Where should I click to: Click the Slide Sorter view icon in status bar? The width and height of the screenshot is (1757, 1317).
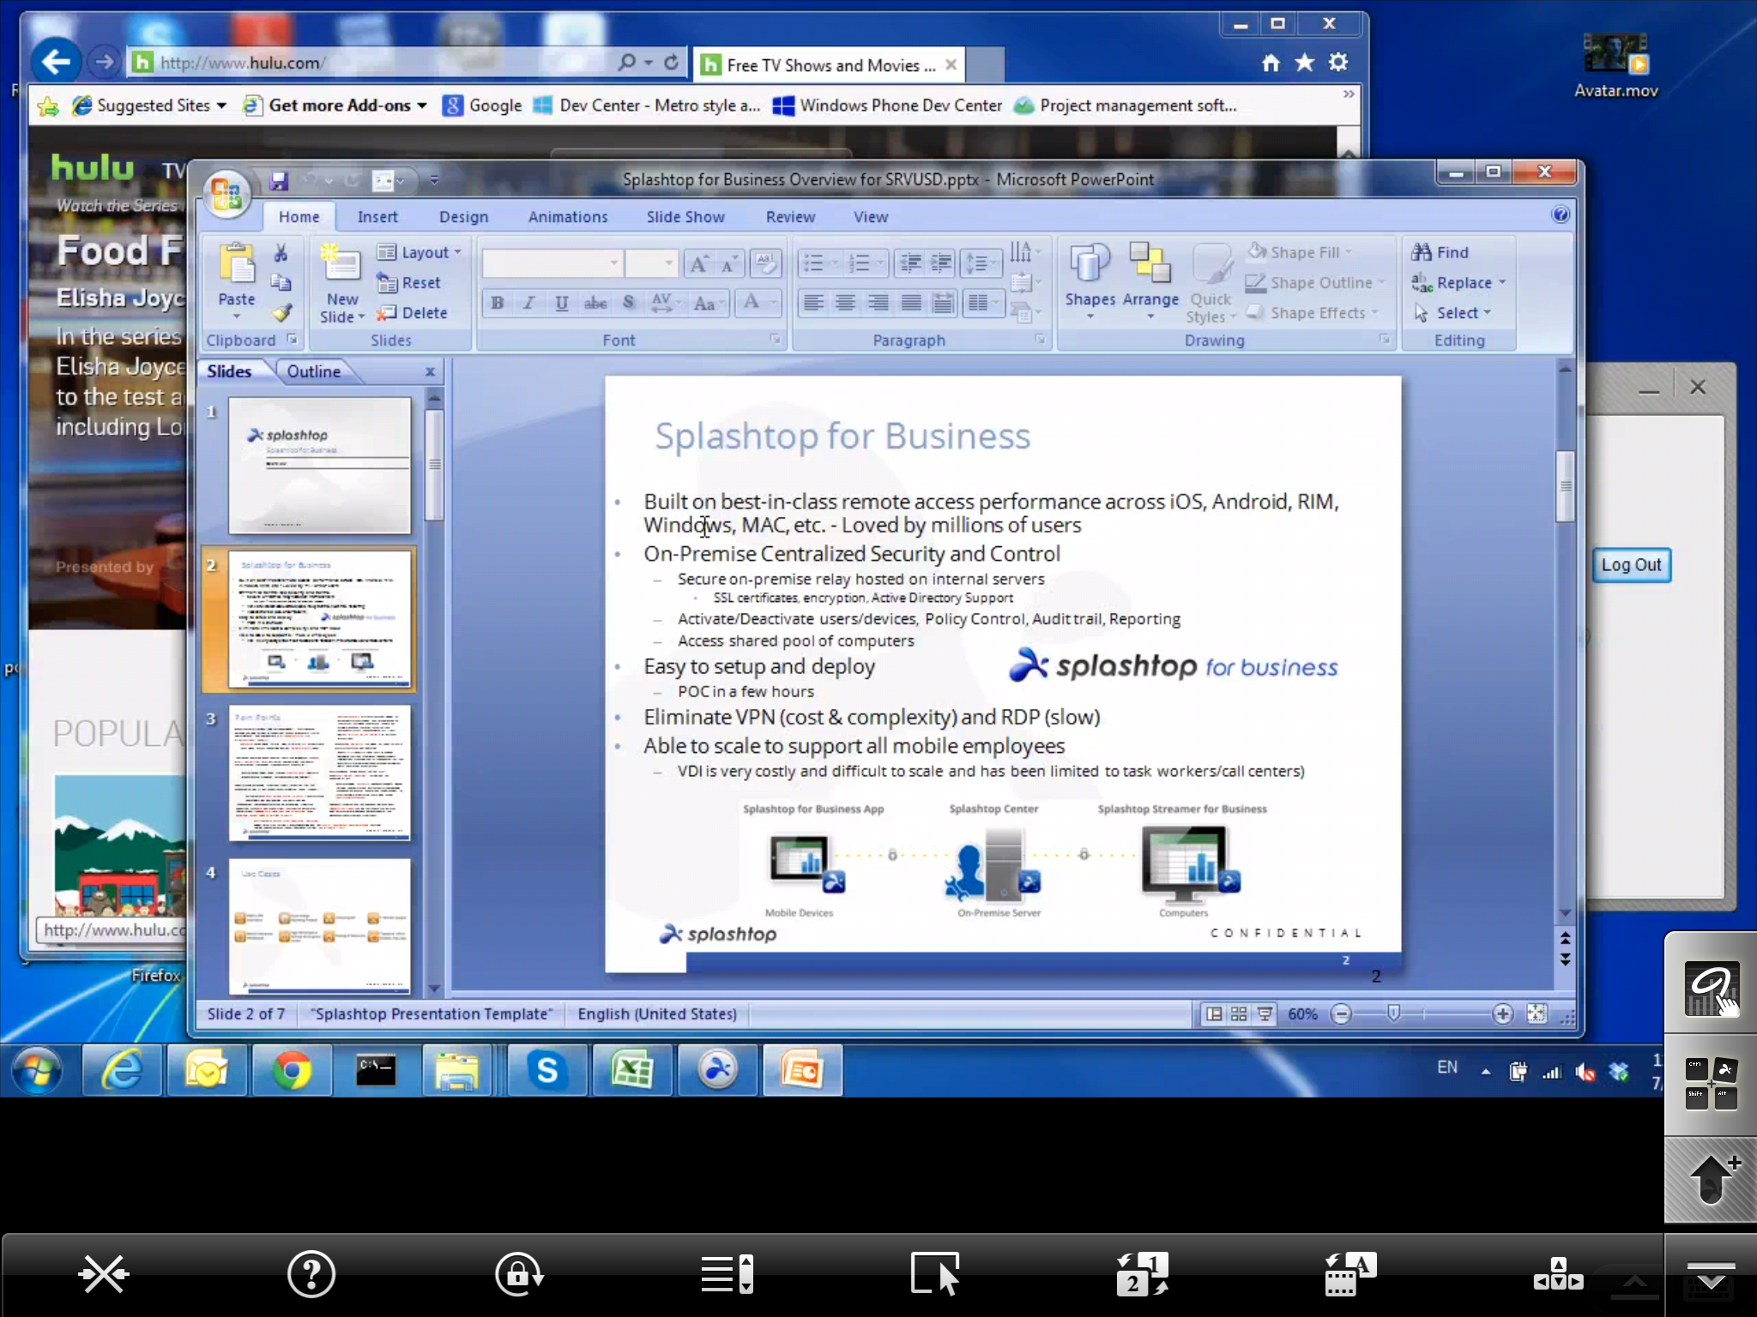[x=1239, y=1014]
